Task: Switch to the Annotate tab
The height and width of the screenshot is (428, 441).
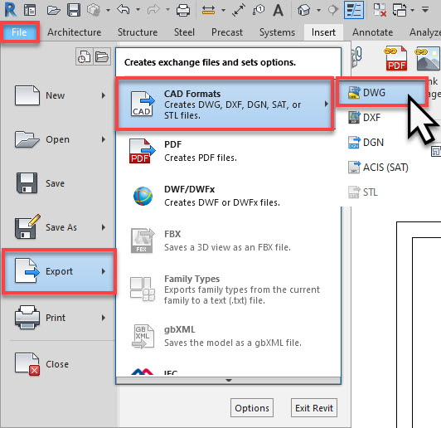Action: (x=373, y=32)
